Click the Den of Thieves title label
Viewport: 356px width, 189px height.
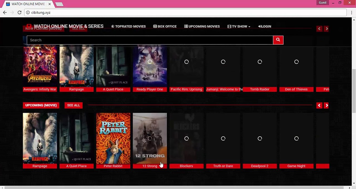coord(296,89)
